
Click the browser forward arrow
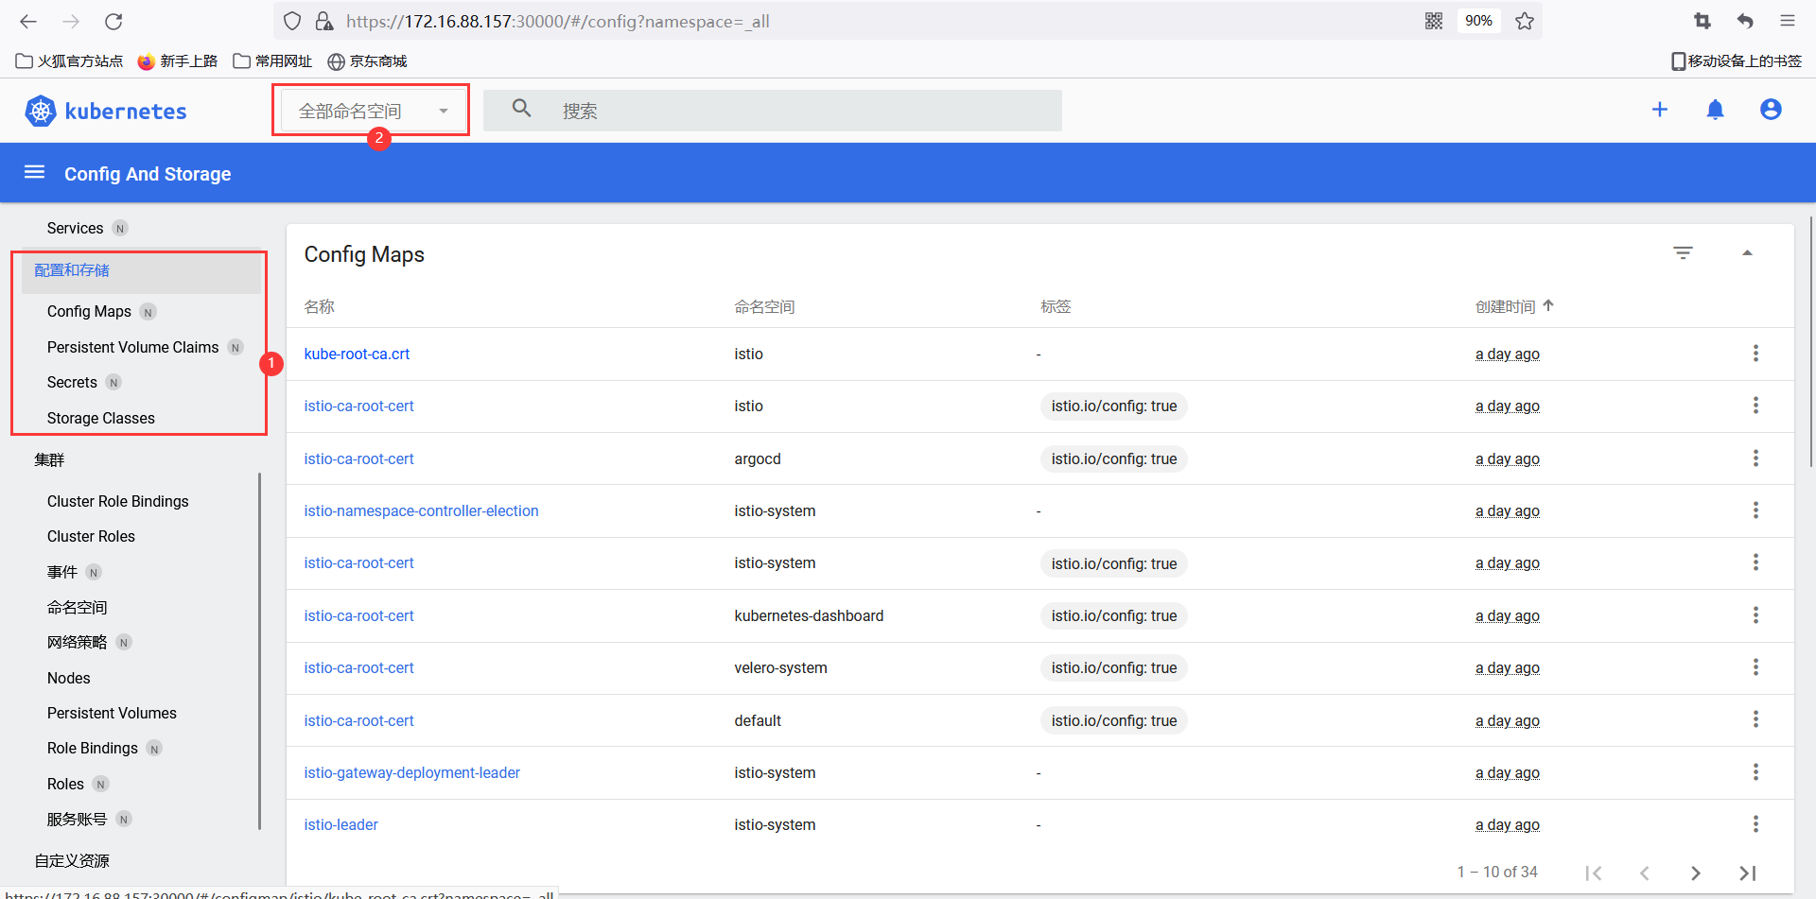coord(71,21)
